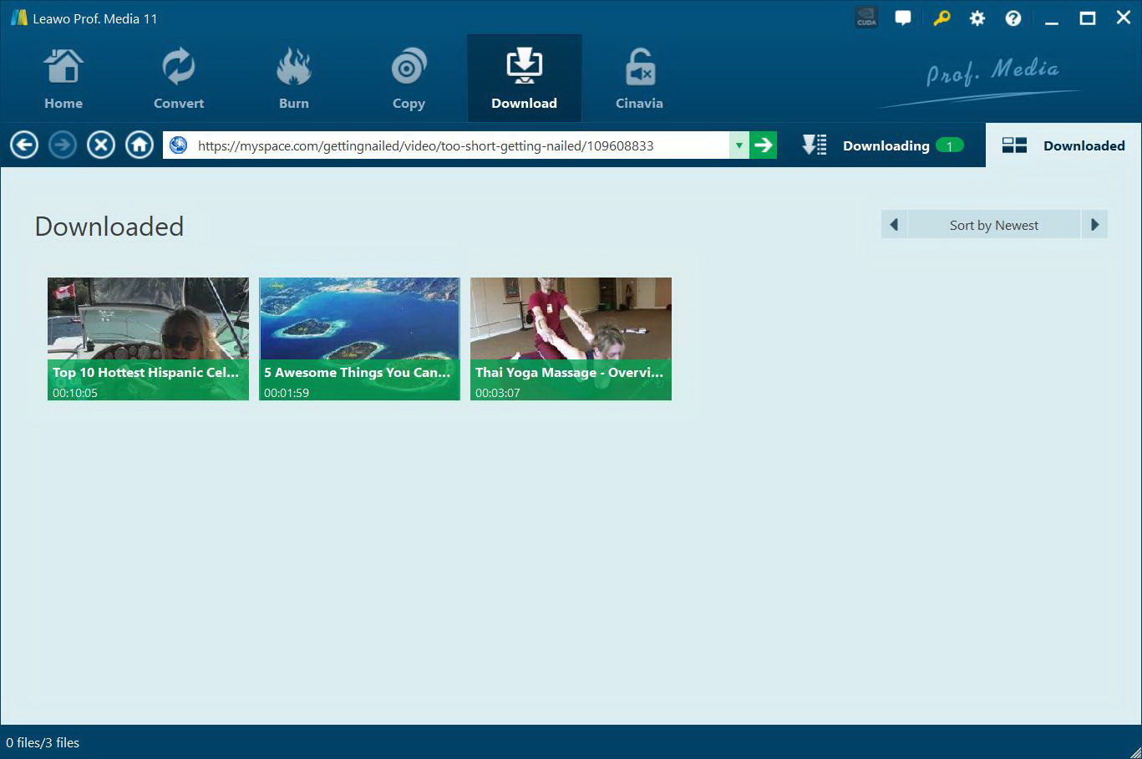The width and height of the screenshot is (1142, 759).
Task: Expand the URL address dropdown
Action: pyautogui.click(x=738, y=144)
